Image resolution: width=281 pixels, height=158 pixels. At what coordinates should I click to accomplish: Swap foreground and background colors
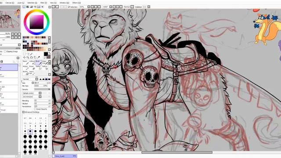tap(50, 53)
